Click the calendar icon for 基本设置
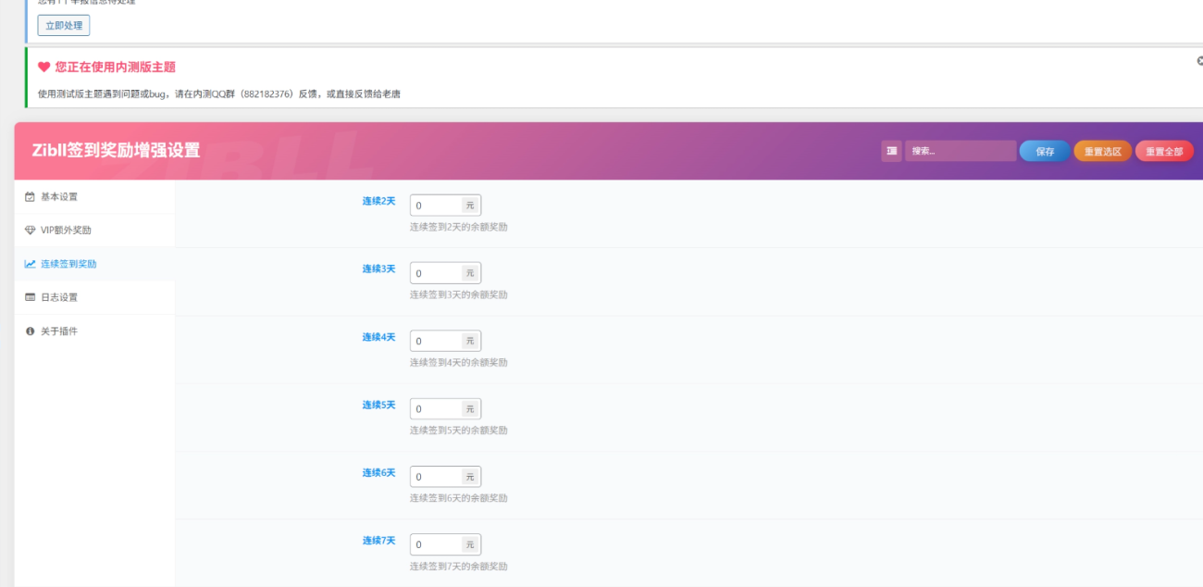This screenshot has height=587, width=1203. coord(30,196)
